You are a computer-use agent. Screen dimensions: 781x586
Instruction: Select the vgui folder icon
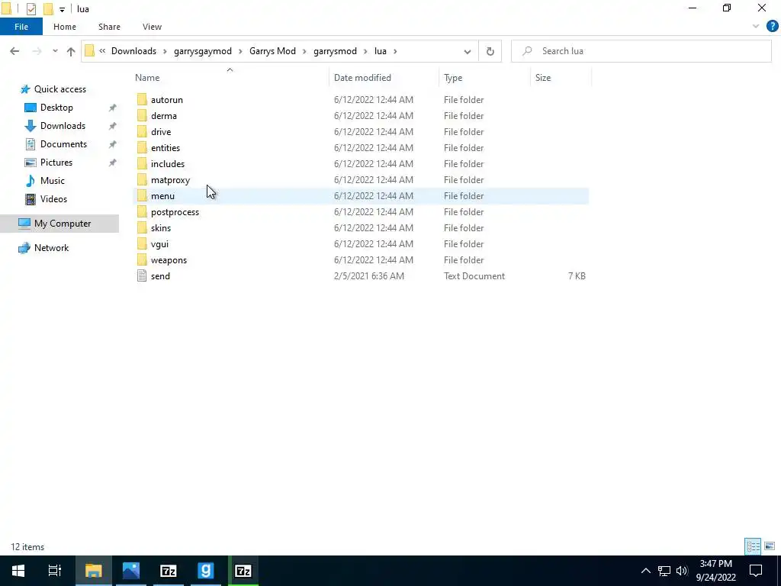142,243
